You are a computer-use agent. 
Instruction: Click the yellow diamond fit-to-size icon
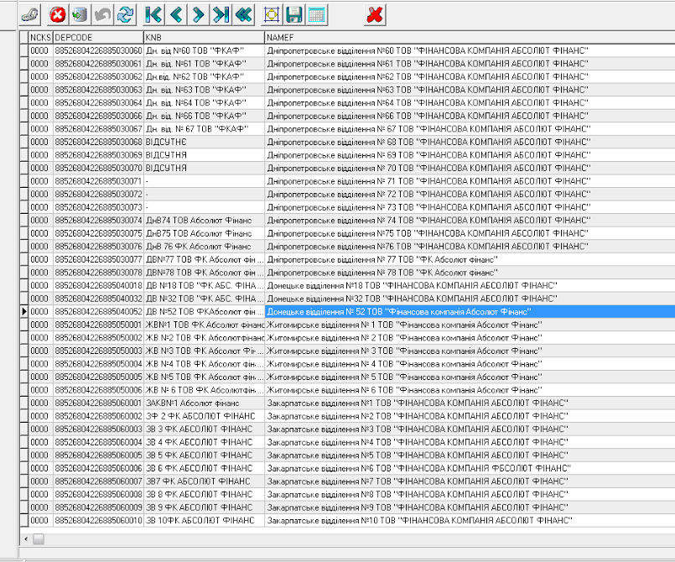(272, 15)
